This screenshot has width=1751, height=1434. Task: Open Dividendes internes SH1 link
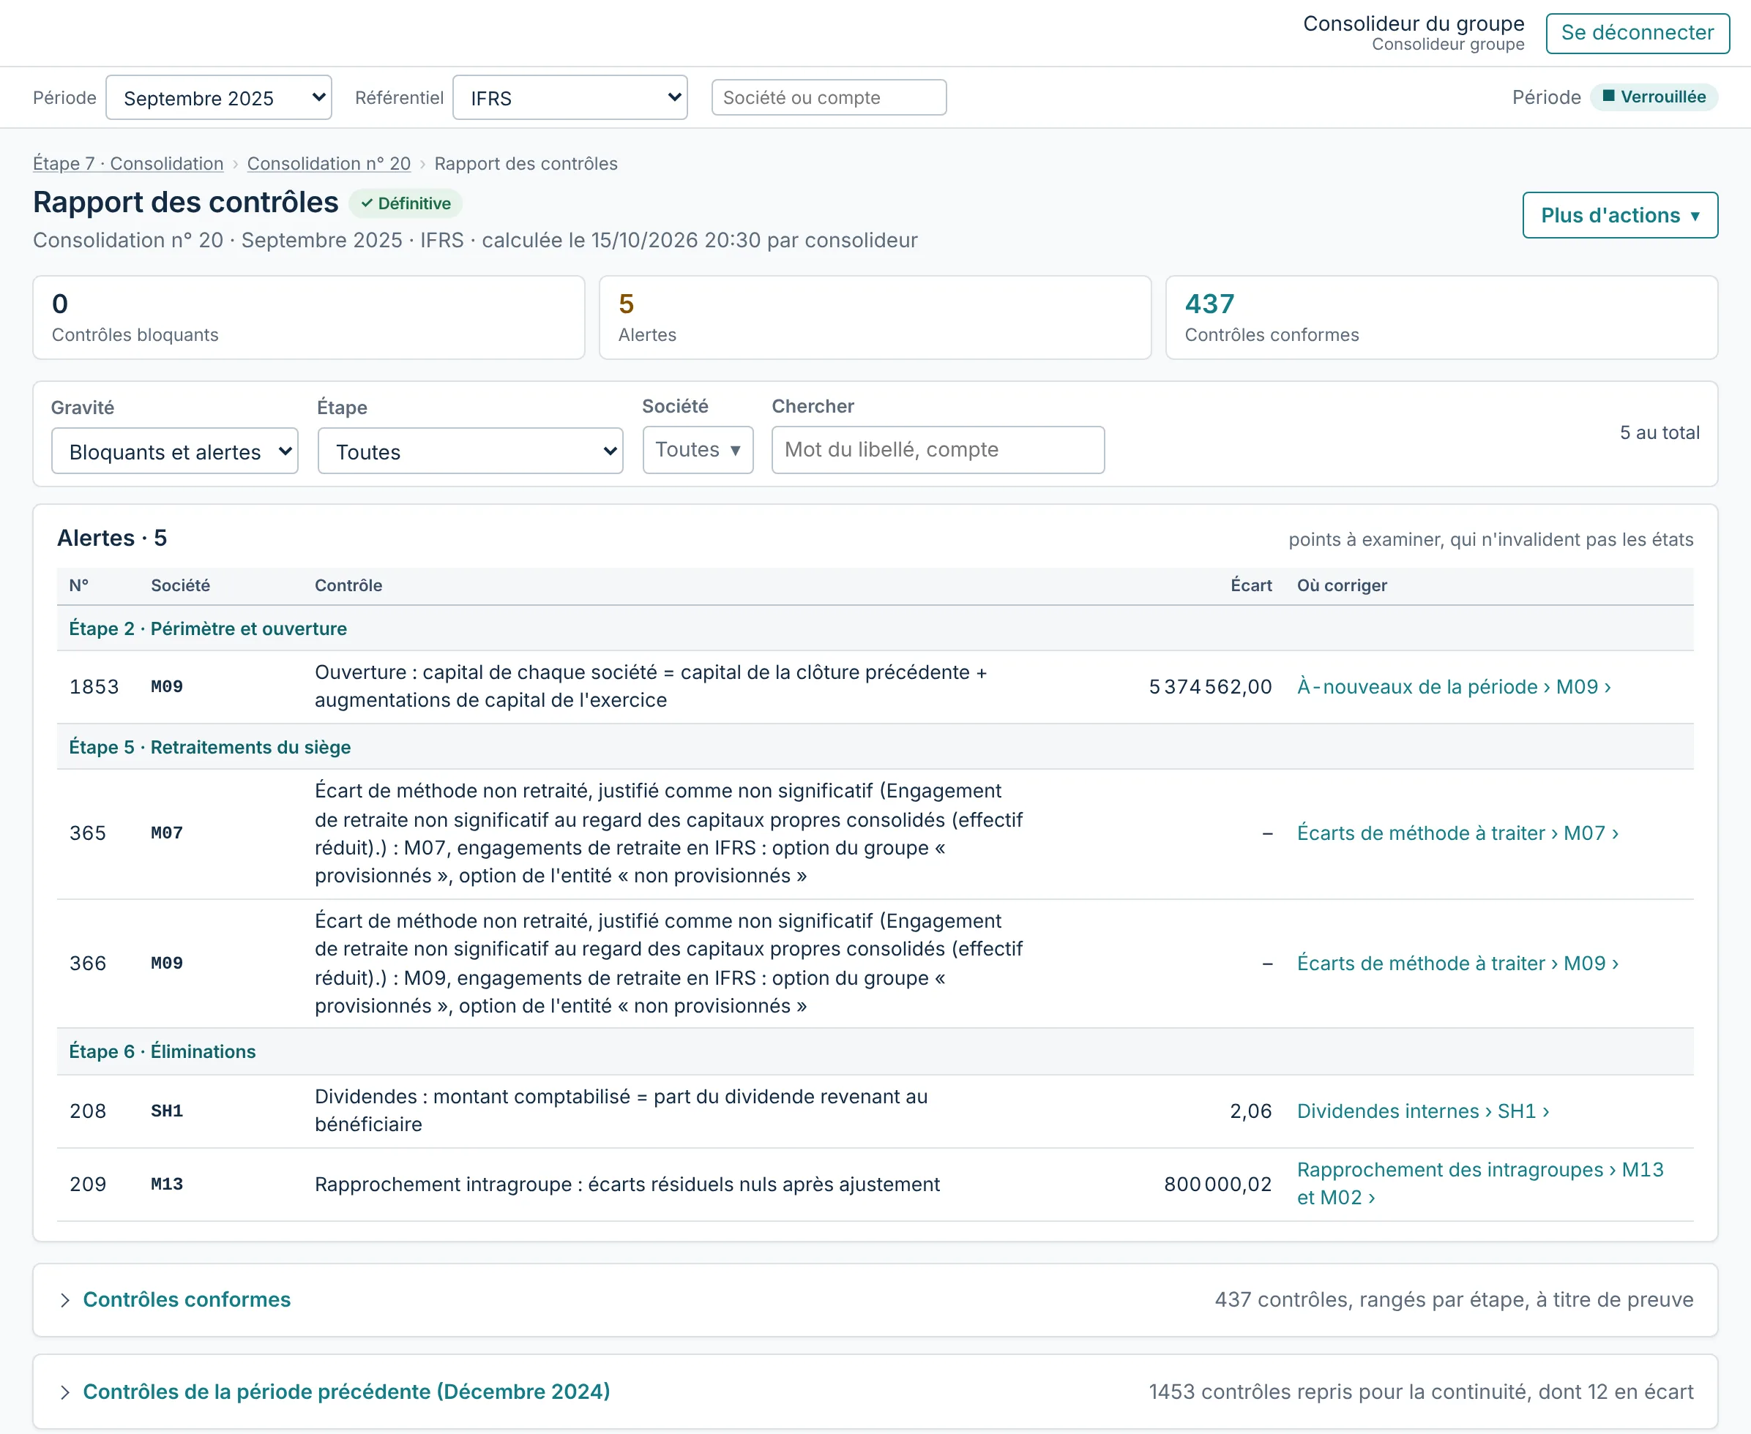[1423, 1112]
